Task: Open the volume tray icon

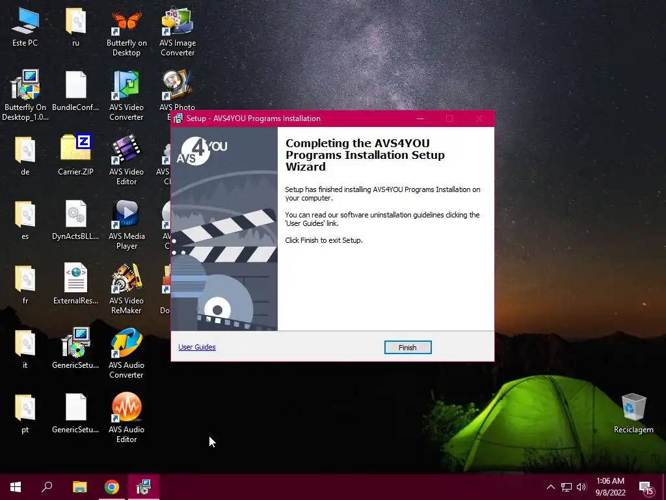Action: 581,487
